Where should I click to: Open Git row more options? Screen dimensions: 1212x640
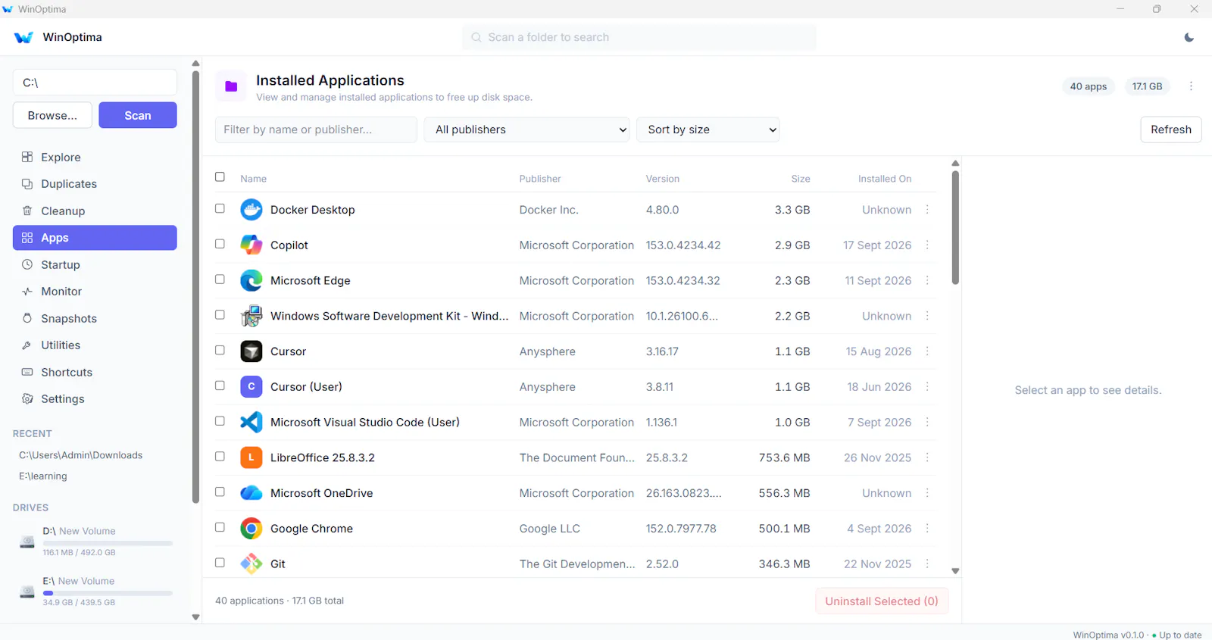[x=927, y=564]
